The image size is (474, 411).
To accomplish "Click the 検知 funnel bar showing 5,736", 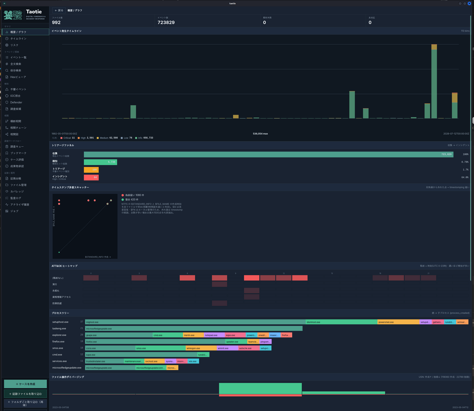I will coord(100,162).
